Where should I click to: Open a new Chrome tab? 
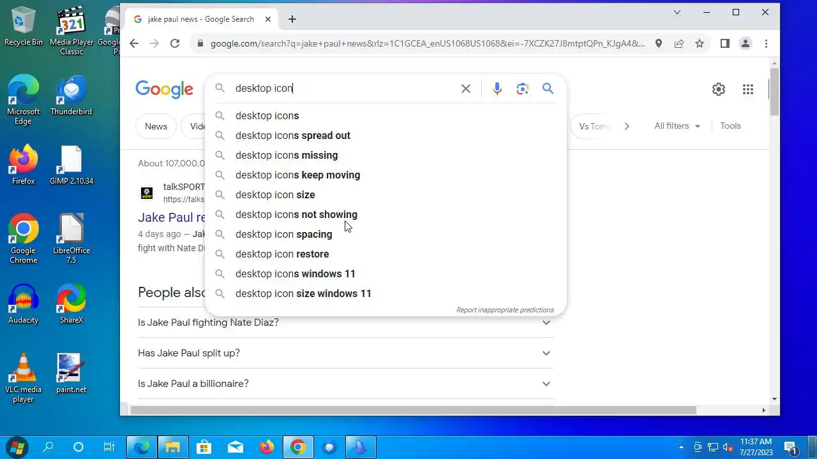pyautogui.click(x=292, y=19)
